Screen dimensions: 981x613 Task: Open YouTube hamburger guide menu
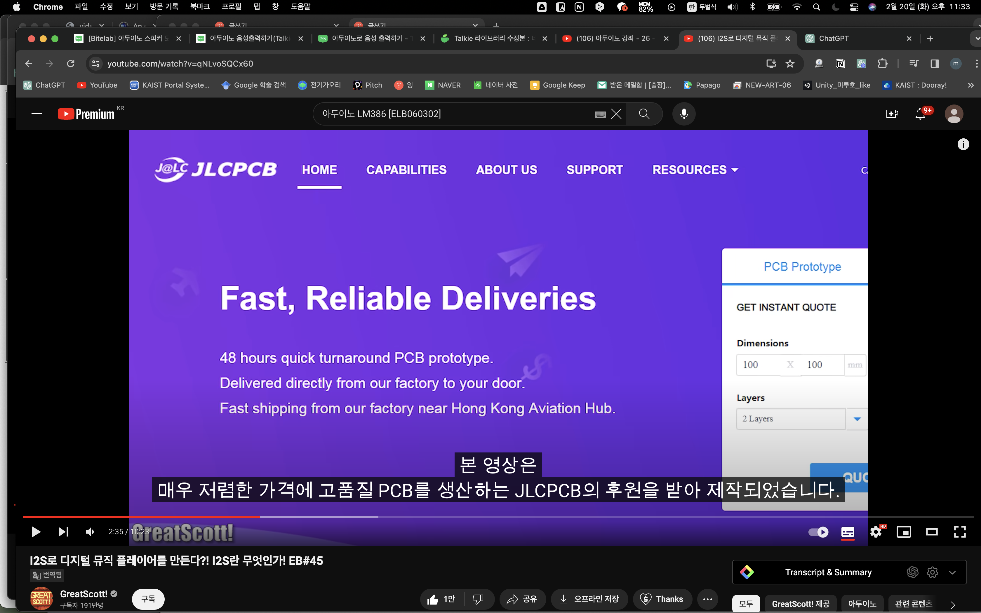pyautogui.click(x=37, y=114)
